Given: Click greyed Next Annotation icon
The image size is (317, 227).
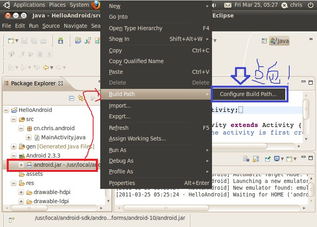Looking at the screenshot, I should (10, 67).
